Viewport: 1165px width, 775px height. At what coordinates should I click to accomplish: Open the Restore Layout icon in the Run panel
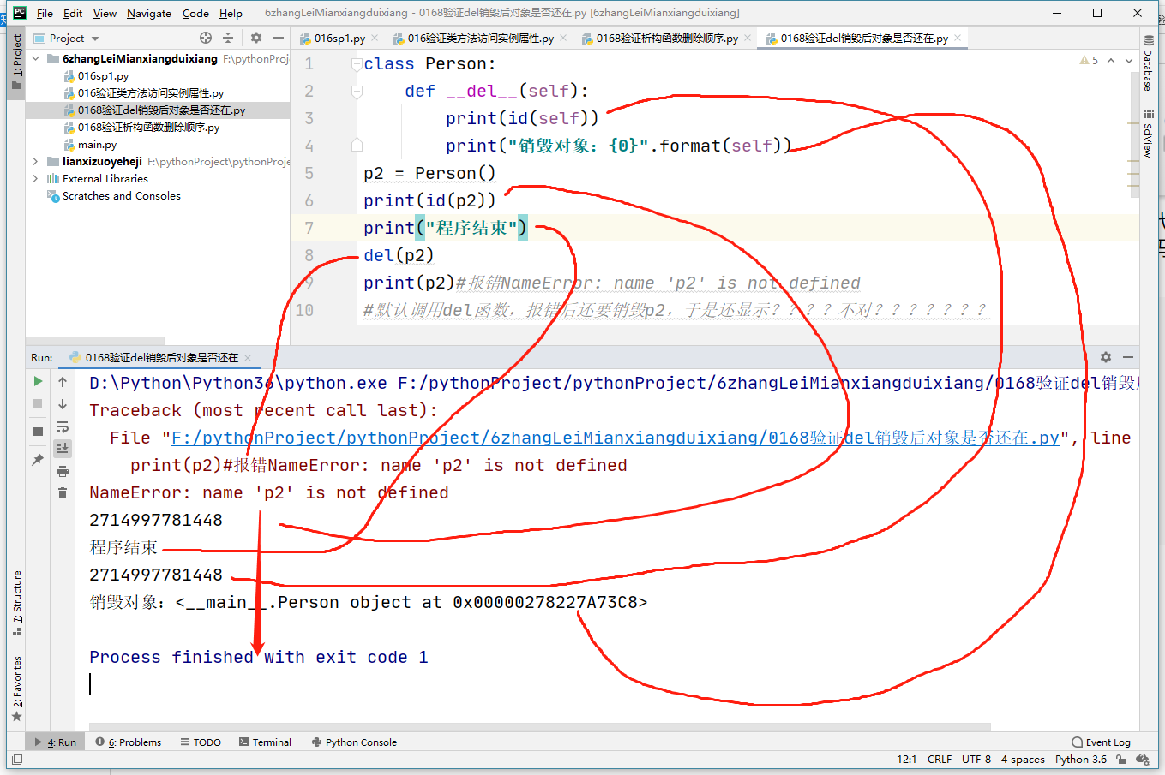(x=38, y=432)
